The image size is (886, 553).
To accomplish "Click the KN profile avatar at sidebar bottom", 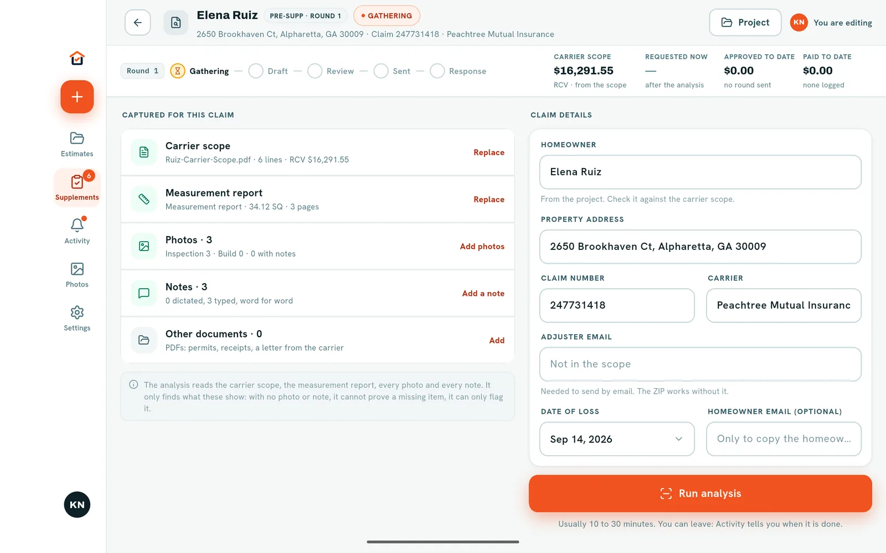I will (x=77, y=504).
